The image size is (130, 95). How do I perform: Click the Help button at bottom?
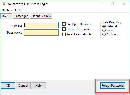(38, 86)
